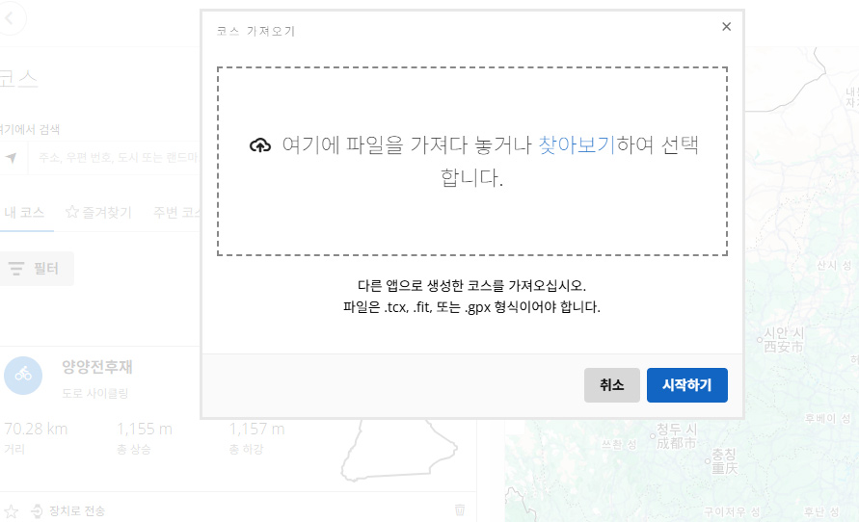This screenshot has height=522, width=859.
Task: Switch to the 내 코스 tab
Action: click(x=24, y=212)
